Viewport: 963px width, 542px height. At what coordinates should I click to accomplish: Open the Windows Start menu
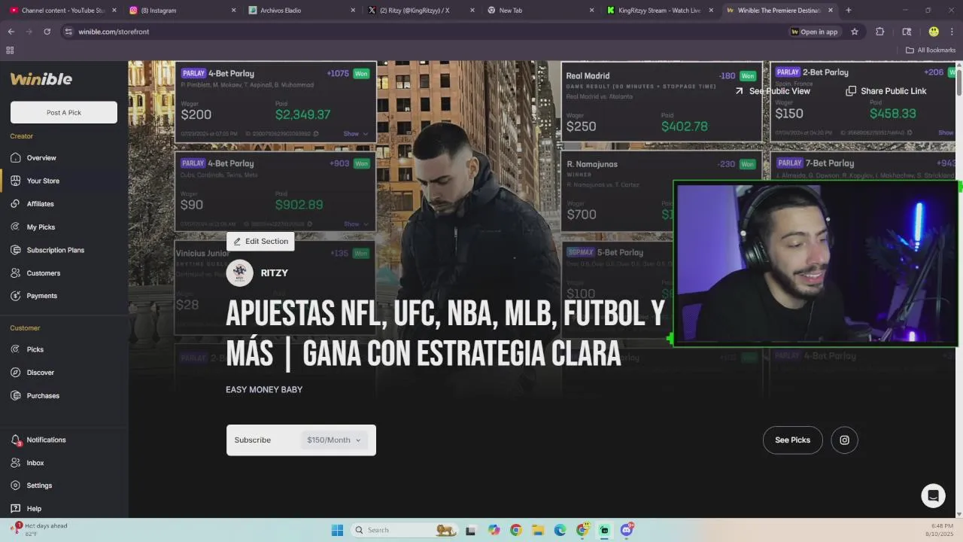pyautogui.click(x=337, y=530)
